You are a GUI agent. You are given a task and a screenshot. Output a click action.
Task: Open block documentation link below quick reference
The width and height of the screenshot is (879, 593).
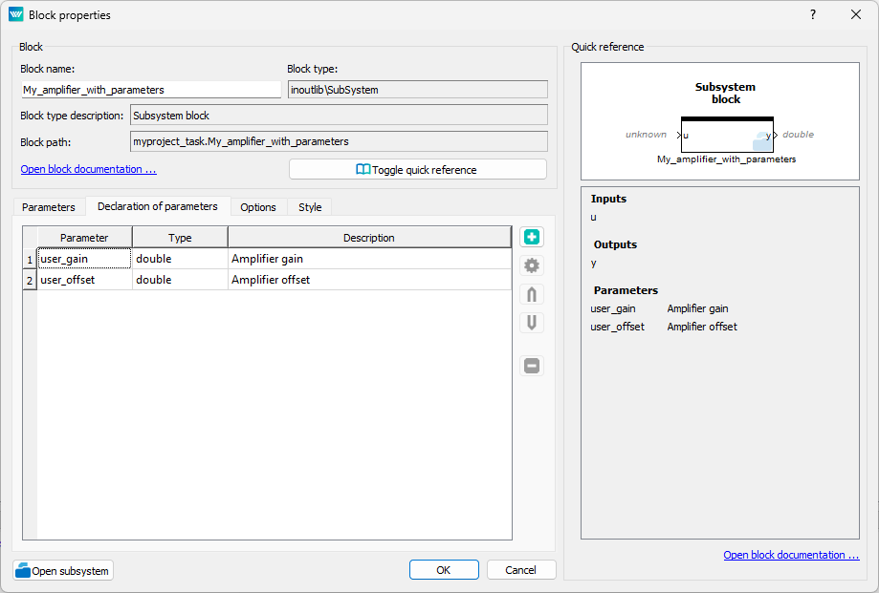pos(791,555)
